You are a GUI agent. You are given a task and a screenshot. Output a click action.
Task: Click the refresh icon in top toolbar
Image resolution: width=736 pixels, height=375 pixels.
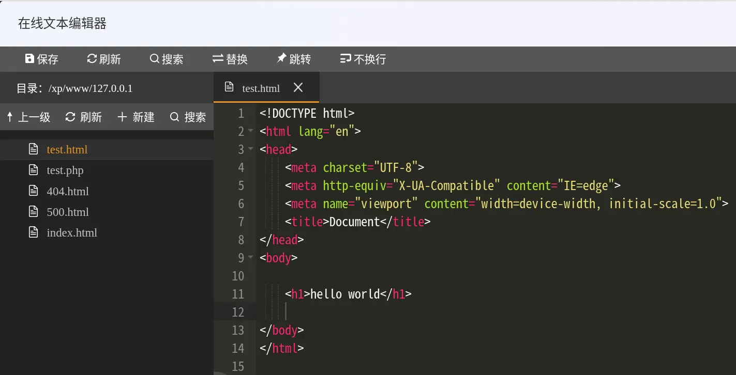click(x=92, y=59)
